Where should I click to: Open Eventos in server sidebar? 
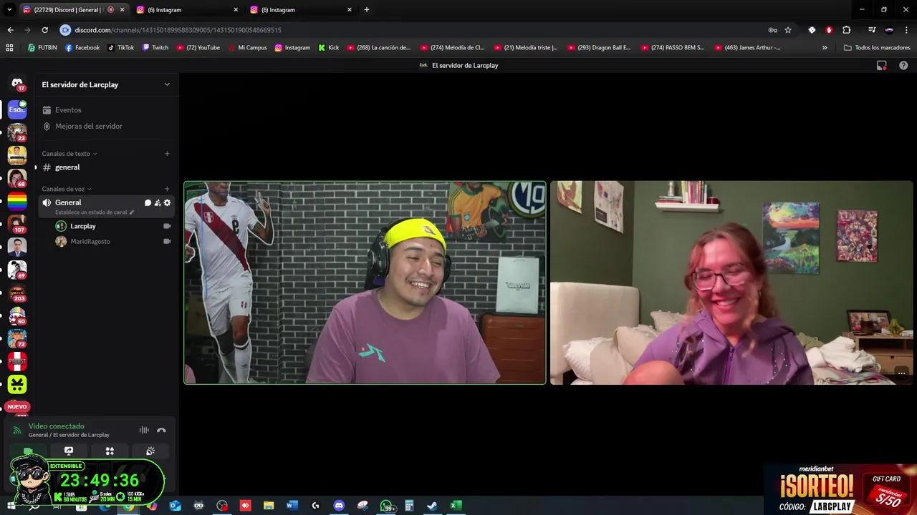pos(68,110)
